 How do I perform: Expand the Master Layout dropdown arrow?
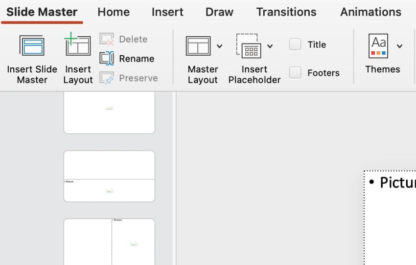click(x=219, y=46)
